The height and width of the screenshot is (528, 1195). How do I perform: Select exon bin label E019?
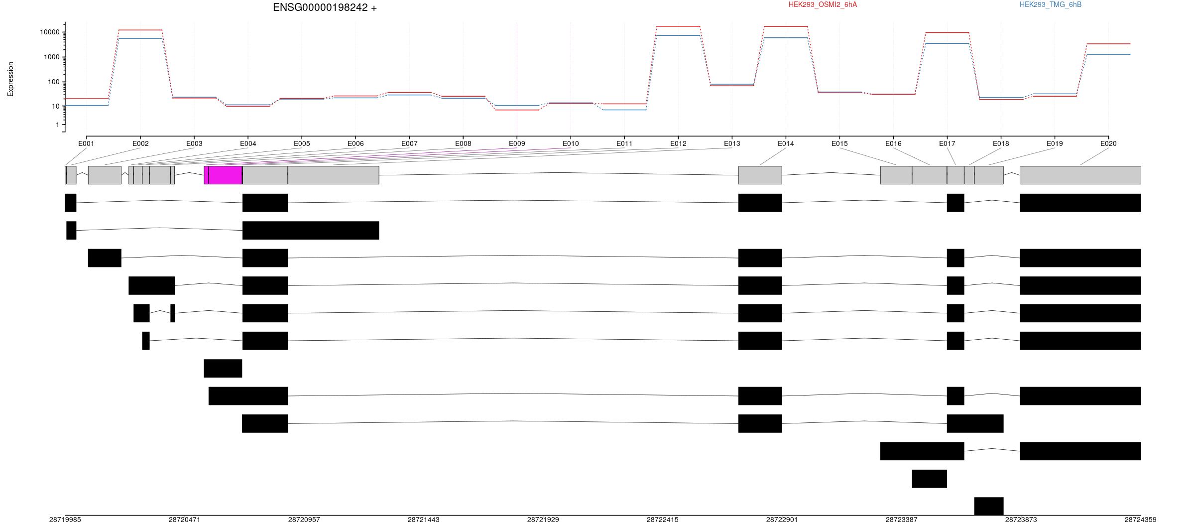[1055, 143]
